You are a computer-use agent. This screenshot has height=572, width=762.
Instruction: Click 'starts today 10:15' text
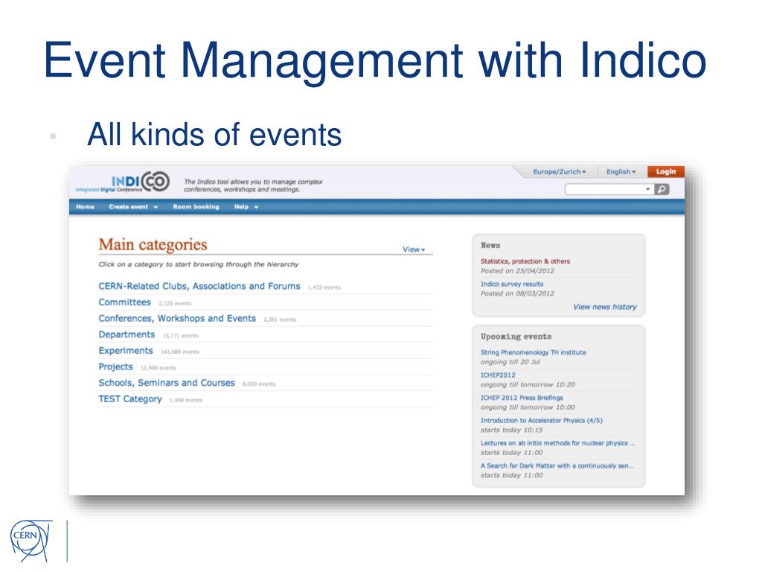click(512, 430)
